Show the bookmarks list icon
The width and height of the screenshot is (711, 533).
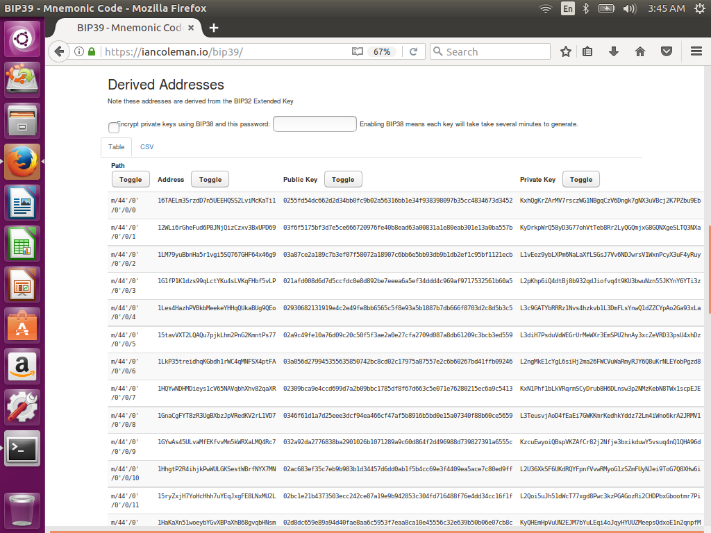(x=588, y=51)
